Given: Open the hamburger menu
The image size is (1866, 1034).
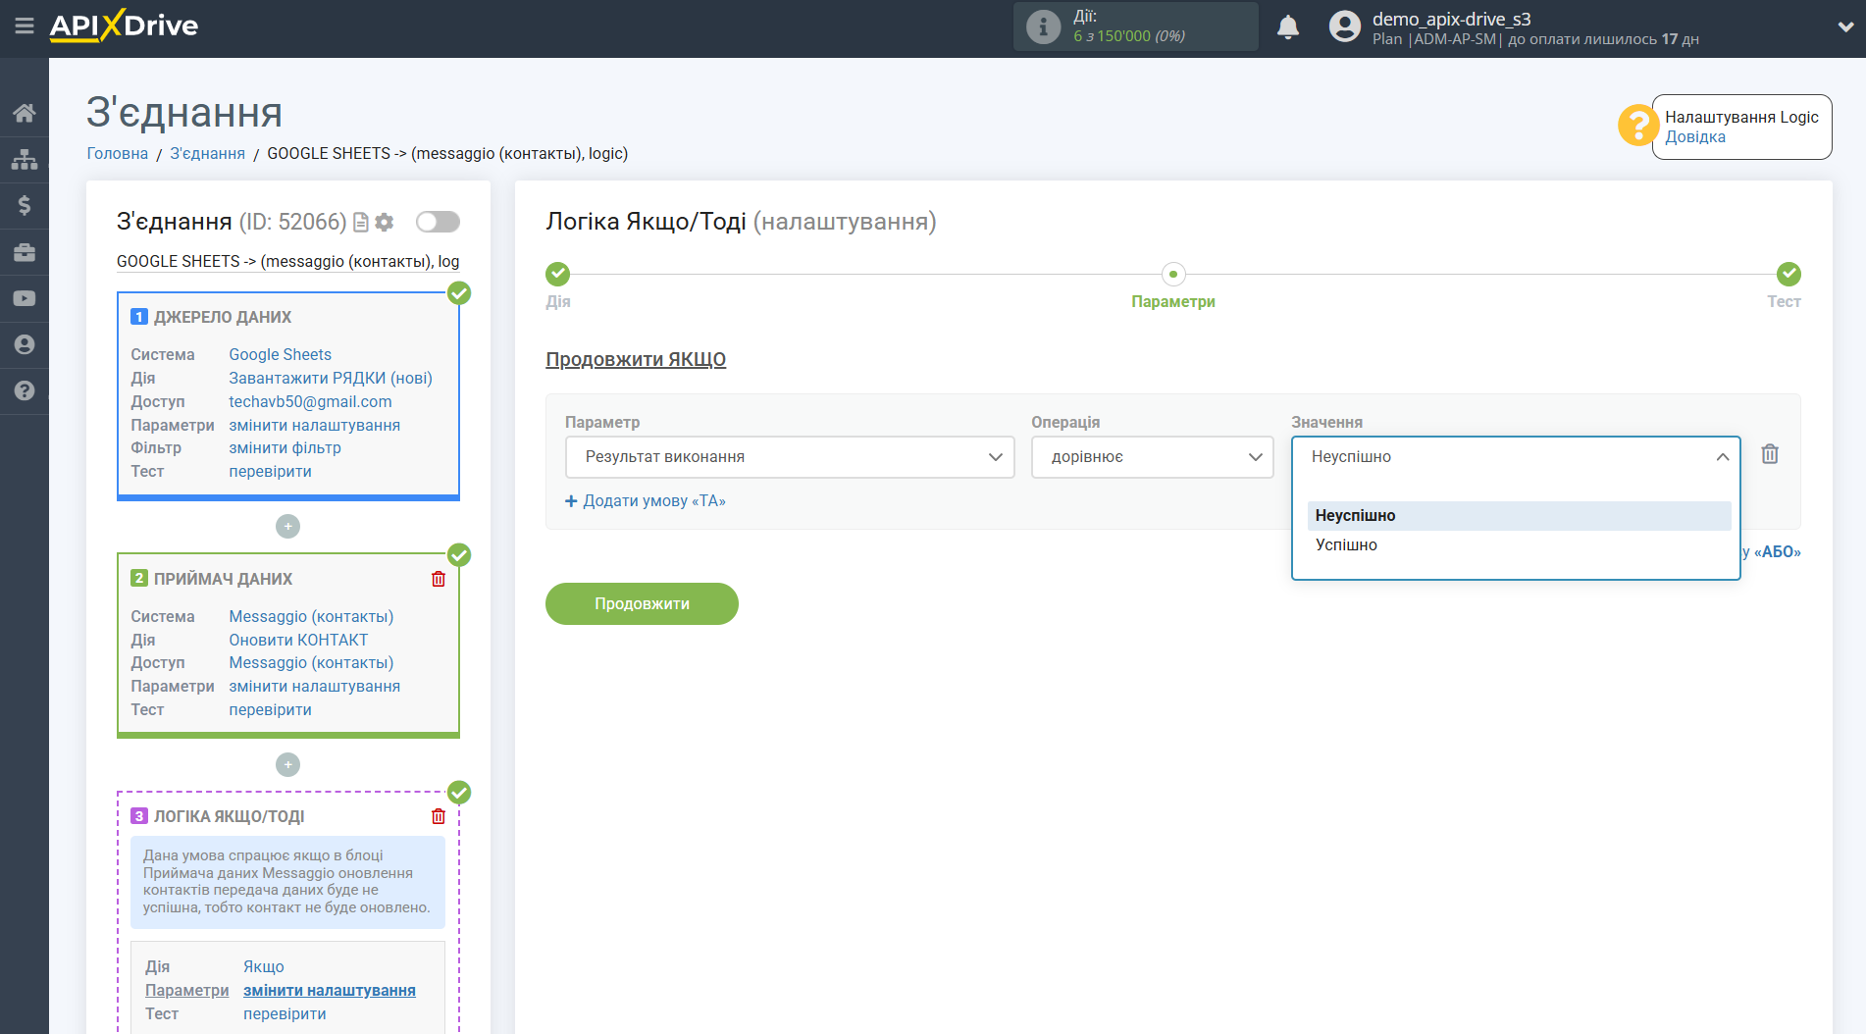Looking at the screenshot, I should [x=25, y=26].
